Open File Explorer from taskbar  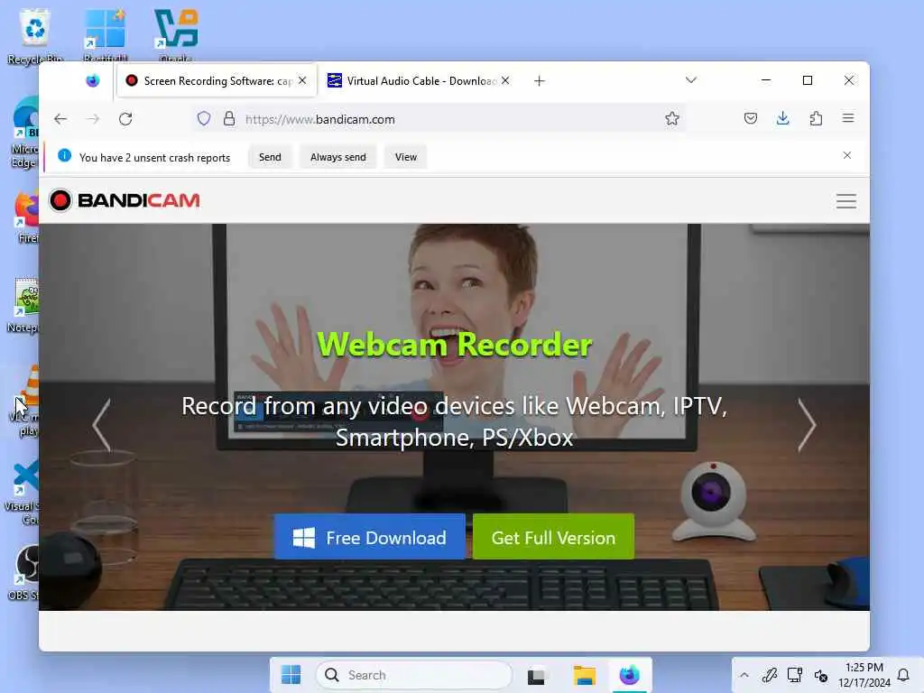[584, 675]
